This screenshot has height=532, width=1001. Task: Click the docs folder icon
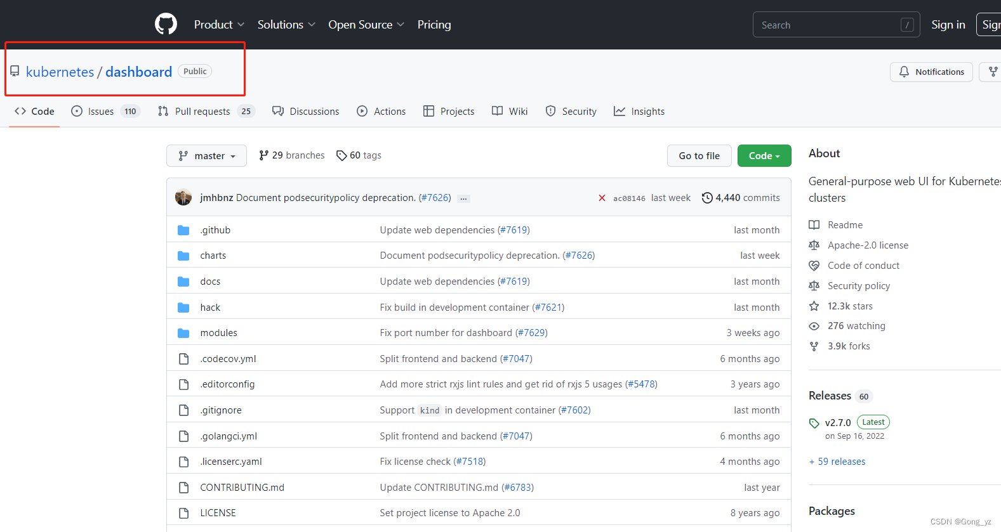point(183,282)
